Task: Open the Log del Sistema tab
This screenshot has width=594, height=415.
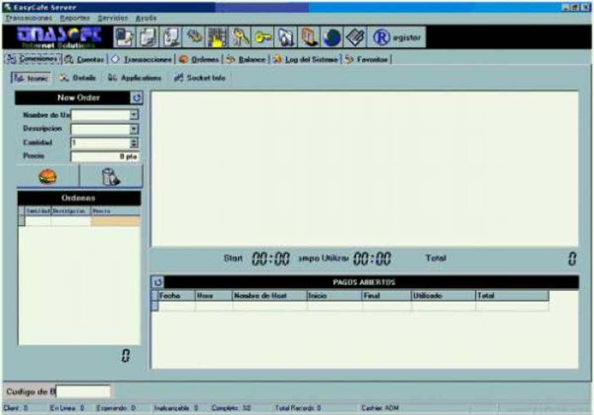Action: (x=306, y=59)
